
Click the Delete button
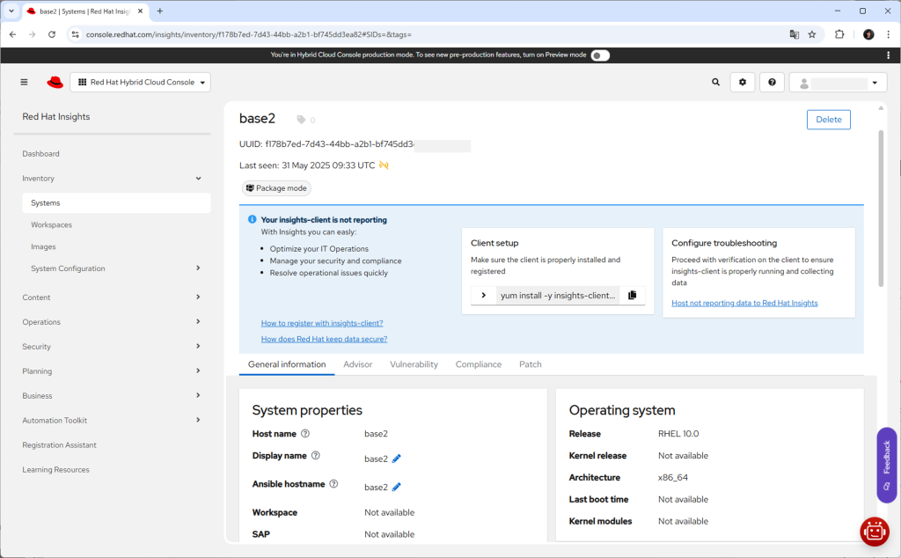pos(828,120)
